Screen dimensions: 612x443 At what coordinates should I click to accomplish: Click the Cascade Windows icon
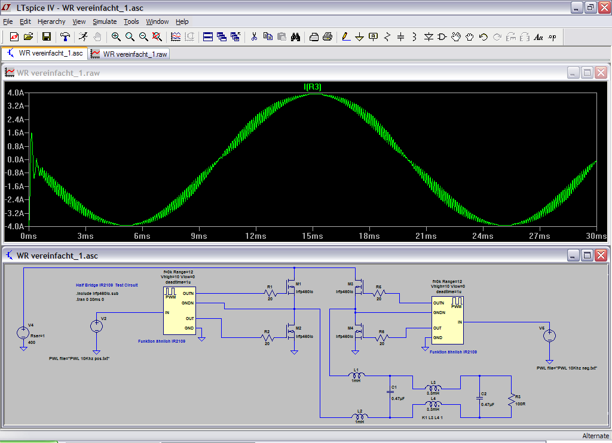(x=222, y=36)
